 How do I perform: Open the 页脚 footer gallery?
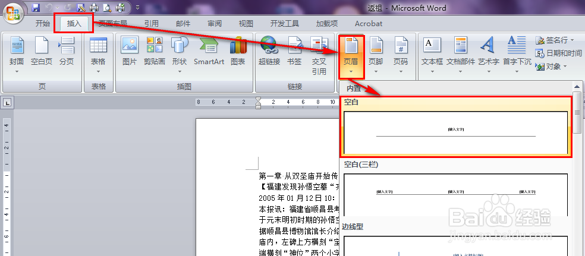(x=376, y=56)
